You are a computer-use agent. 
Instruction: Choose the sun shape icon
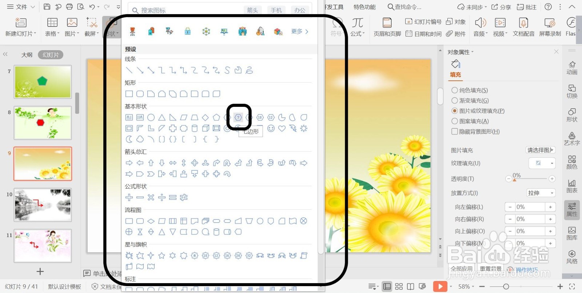pos(304,128)
